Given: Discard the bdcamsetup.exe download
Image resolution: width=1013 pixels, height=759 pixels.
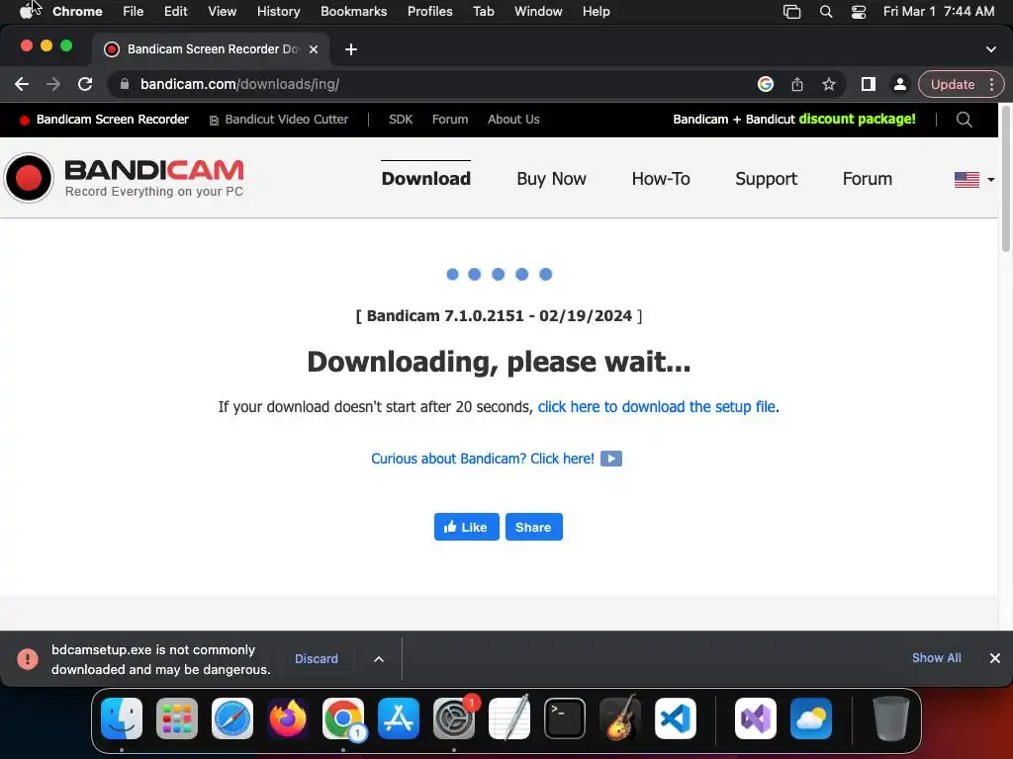Looking at the screenshot, I should [317, 659].
